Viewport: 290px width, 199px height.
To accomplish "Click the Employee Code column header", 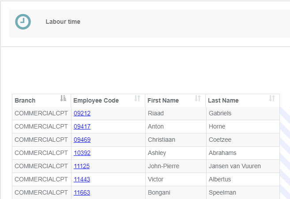I will 96,100.
